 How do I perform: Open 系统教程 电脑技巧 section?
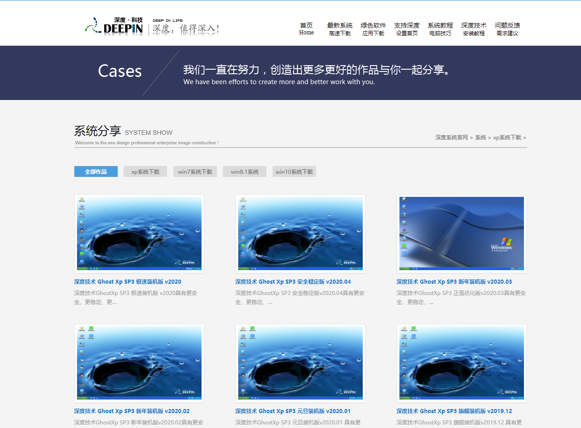point(440,29)
